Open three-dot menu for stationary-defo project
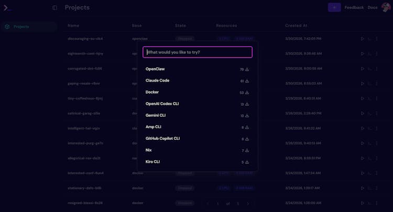The height and width of the screenshot is (212, 393). (x=376, y=188)
